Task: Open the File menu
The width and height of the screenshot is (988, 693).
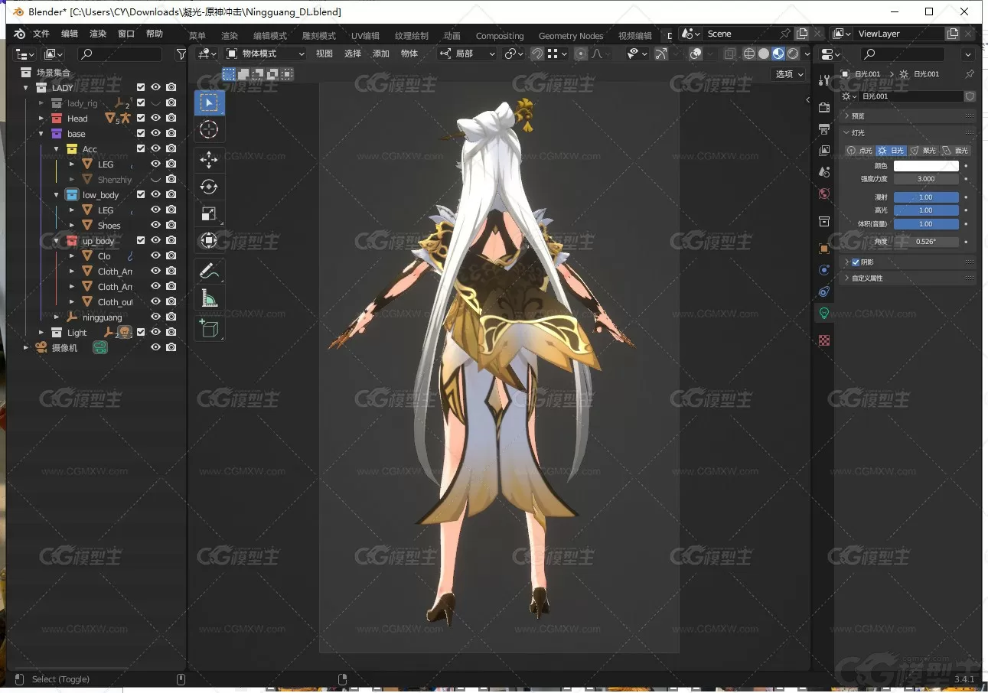Action: click(41, 34)
